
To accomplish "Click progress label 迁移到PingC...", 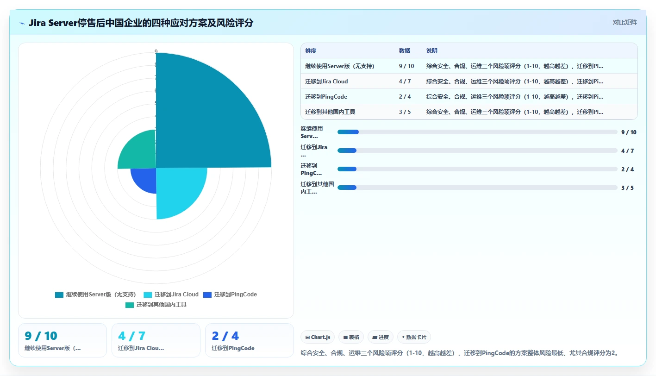I will (x=311, y=169).
